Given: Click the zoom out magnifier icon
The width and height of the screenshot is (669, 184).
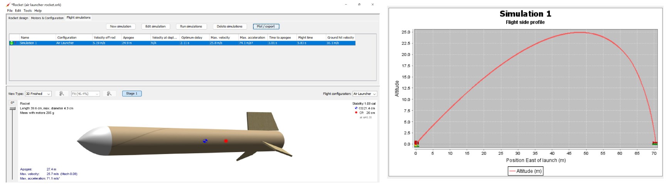Looking at the screenshot, I should [x=62, y=94].
